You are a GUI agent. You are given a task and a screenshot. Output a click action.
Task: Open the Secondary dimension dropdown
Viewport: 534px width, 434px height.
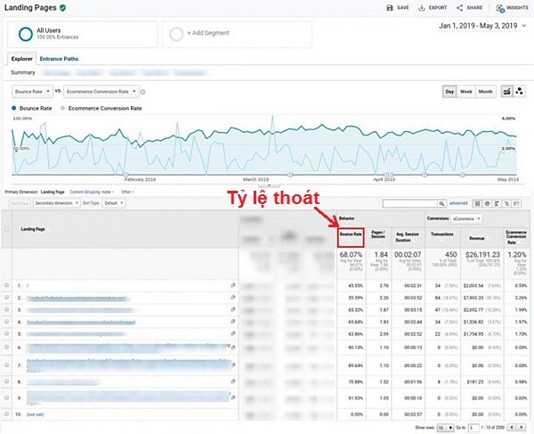tap(57, 203)
